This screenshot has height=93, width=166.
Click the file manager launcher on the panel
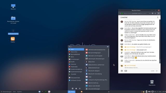click(x=39, y=92)
